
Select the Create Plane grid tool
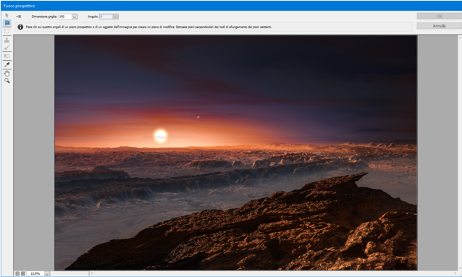point(7,22)
